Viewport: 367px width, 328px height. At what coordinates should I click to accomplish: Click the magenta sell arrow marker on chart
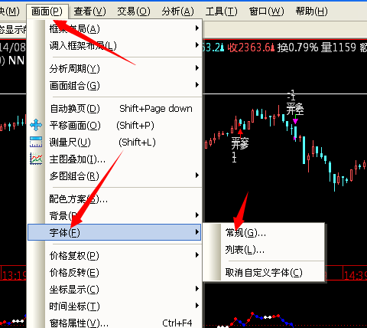(295, 121)
